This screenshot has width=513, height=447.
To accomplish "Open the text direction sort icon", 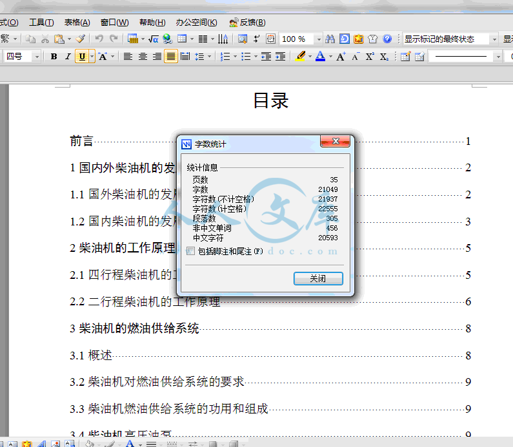I will coord(223,39).
